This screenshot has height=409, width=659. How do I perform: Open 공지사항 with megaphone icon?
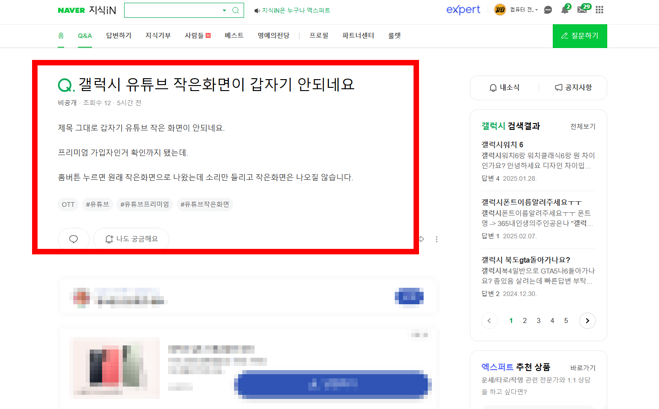coord(573,87)
